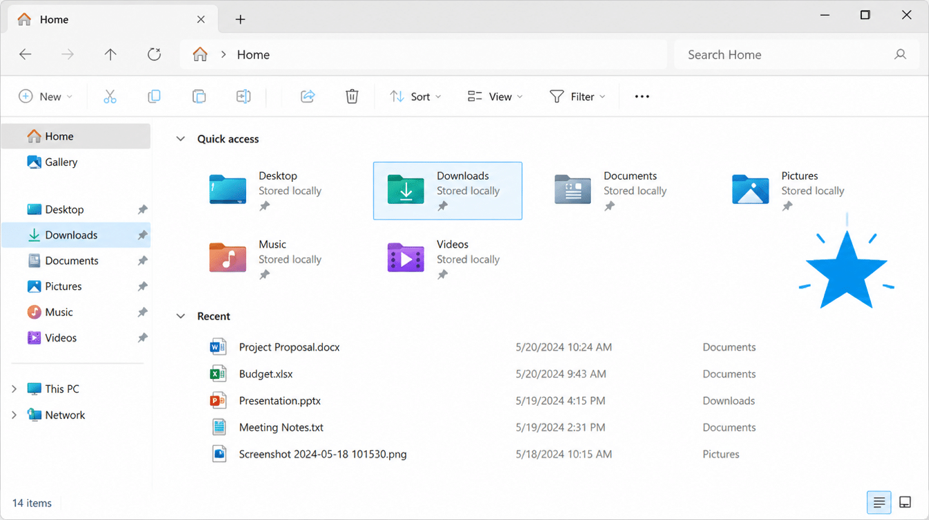
Task: Expand the Network tree node
Action: (x=14, y=415)
